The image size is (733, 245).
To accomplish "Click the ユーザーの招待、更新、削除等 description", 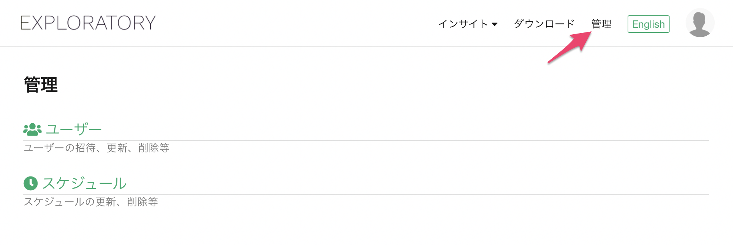I will 97,148.
